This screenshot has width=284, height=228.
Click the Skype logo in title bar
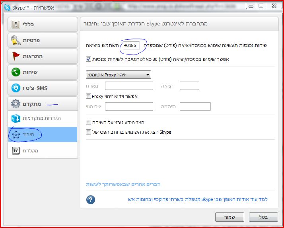pos(7,8)
